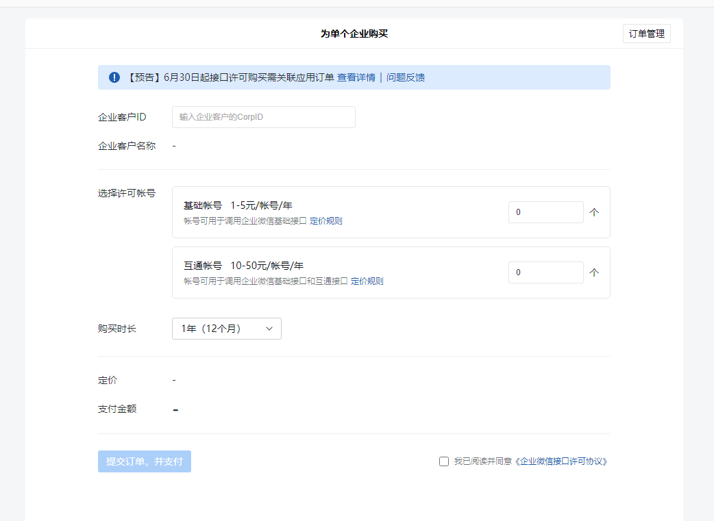The height and width of the screenshot is (521, 714).
Task: Open 定价规则 link under 基础帐号
Action: 326,221
